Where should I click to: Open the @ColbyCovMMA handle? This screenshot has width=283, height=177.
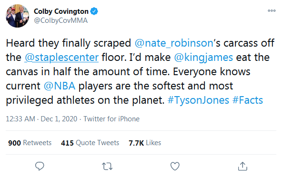[61, 20]
